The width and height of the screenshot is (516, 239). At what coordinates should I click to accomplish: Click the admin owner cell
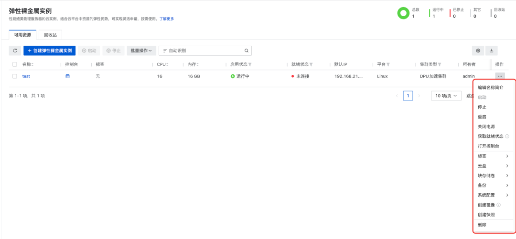pos(469,76)
